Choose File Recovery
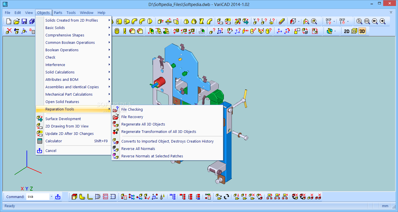Image resolution: width=398 pixels, height=212 pixels. coord(167,117)
